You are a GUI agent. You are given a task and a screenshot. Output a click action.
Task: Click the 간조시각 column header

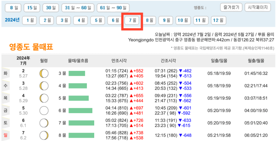coord(168,61)
